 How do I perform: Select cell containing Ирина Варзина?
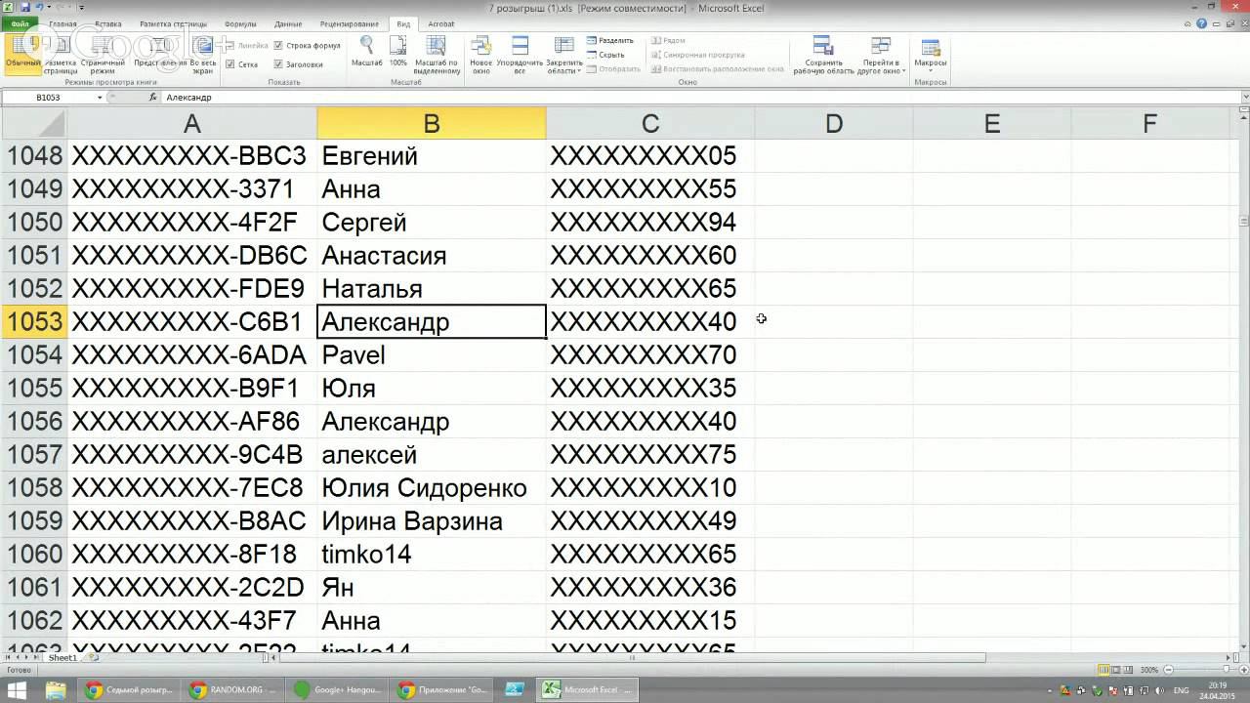[x=432, y=521]
